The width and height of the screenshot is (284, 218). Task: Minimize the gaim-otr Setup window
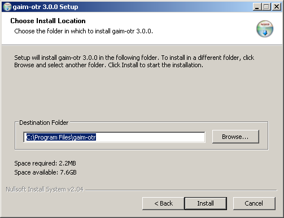[257, 7]
